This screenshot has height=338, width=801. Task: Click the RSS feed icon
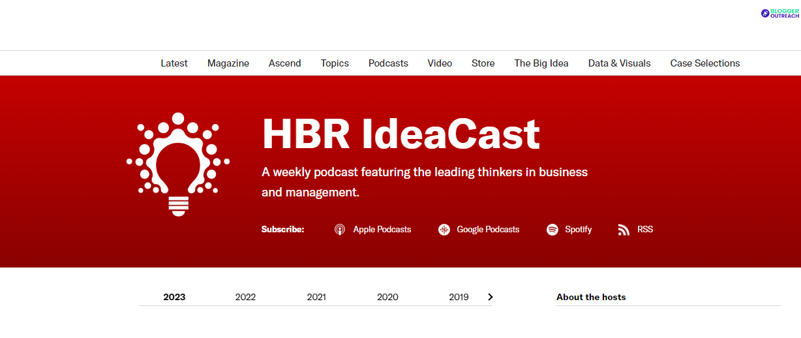point(624,230)
